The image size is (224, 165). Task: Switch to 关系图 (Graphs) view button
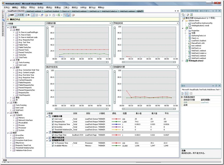[20, 15]
